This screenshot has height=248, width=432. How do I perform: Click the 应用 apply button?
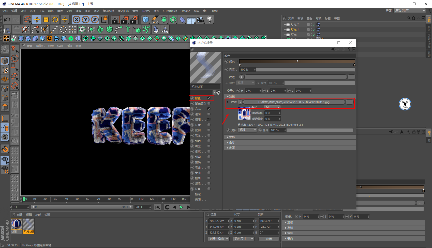tap(269, 239)
